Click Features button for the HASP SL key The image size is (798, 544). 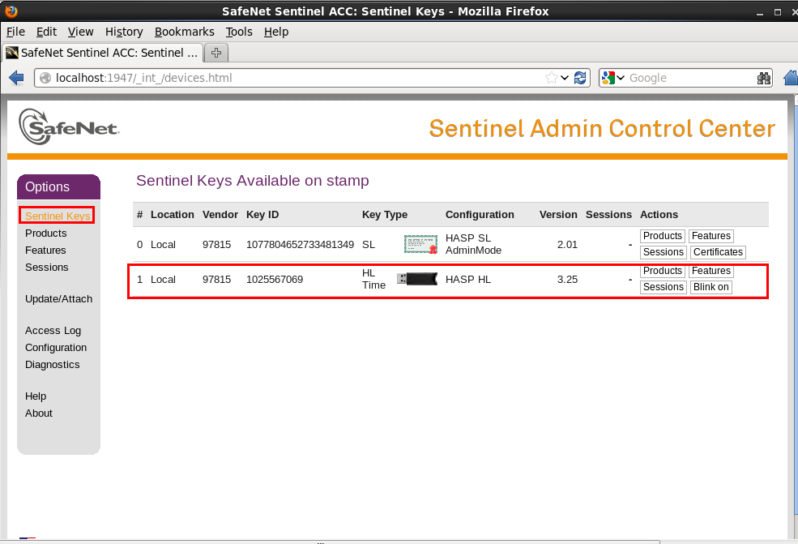click(711, 236)
